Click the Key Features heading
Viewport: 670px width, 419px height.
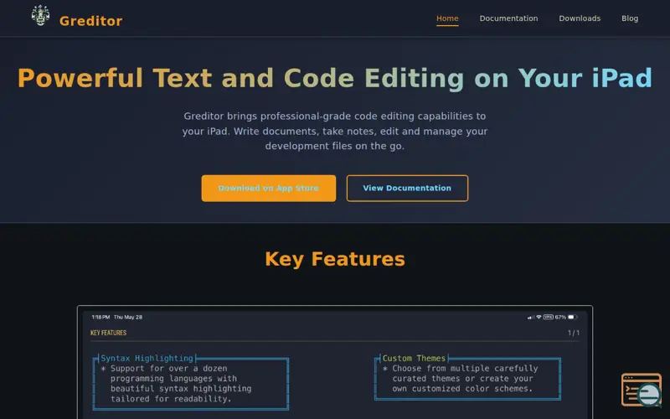[x=335, y=259]
